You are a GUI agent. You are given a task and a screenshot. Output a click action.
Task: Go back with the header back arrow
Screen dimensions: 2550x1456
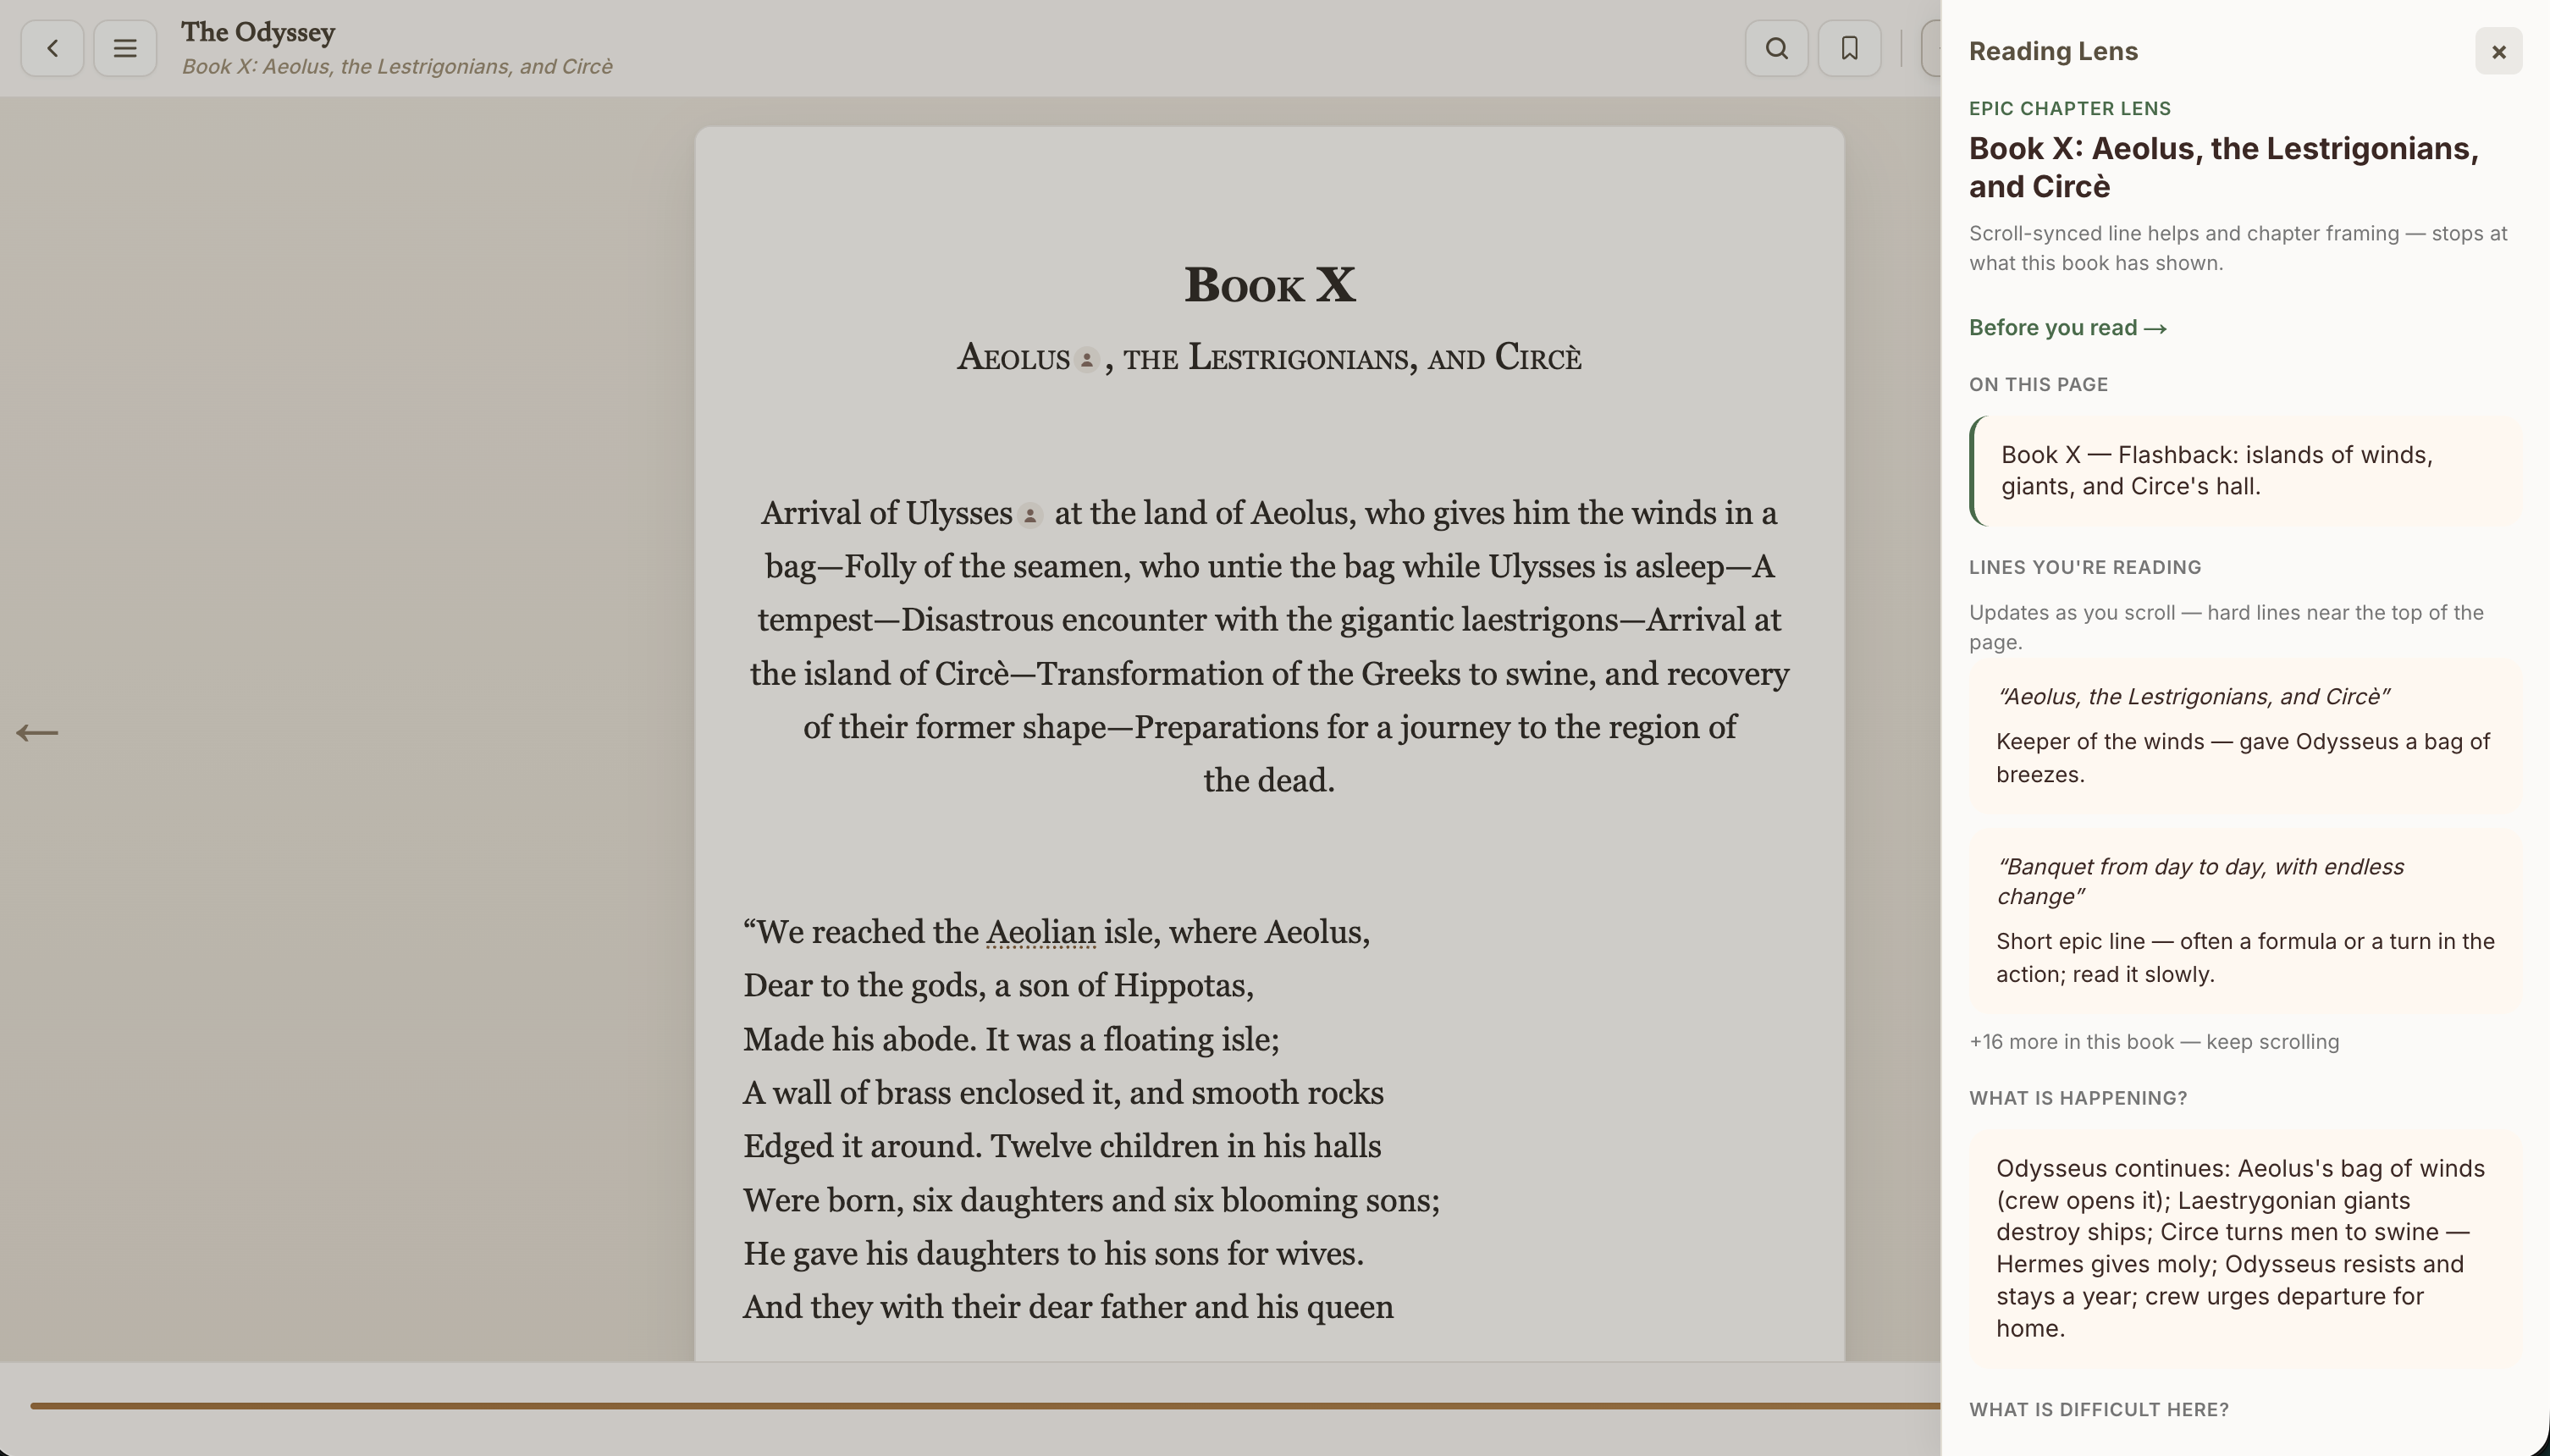click(52, 48)
